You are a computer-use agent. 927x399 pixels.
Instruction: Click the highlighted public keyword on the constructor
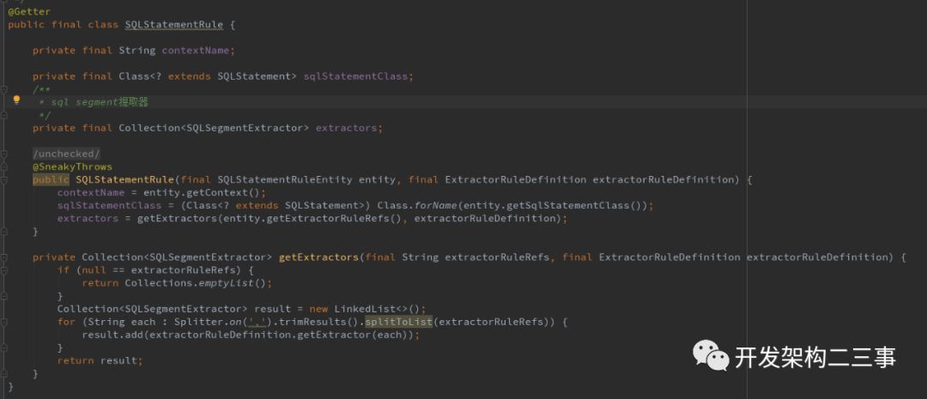click(51, 179)
